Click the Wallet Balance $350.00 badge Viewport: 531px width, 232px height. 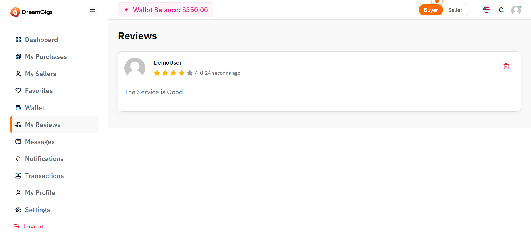click(165, 10)
